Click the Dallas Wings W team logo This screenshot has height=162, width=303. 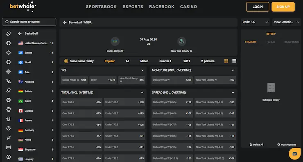115,41
